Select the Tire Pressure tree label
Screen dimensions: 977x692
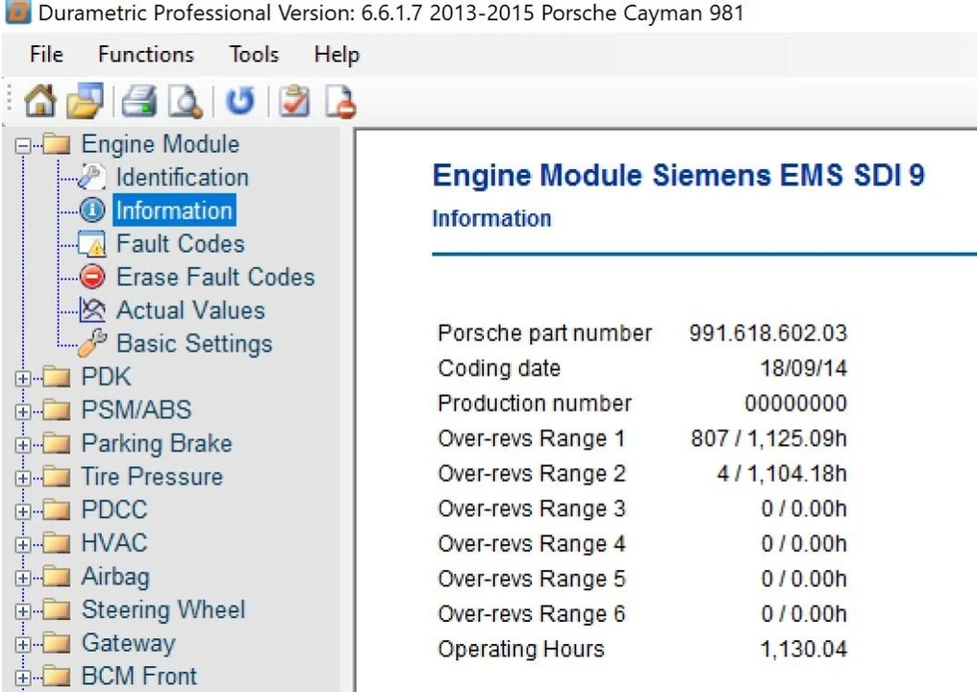(x=152, y=477)
